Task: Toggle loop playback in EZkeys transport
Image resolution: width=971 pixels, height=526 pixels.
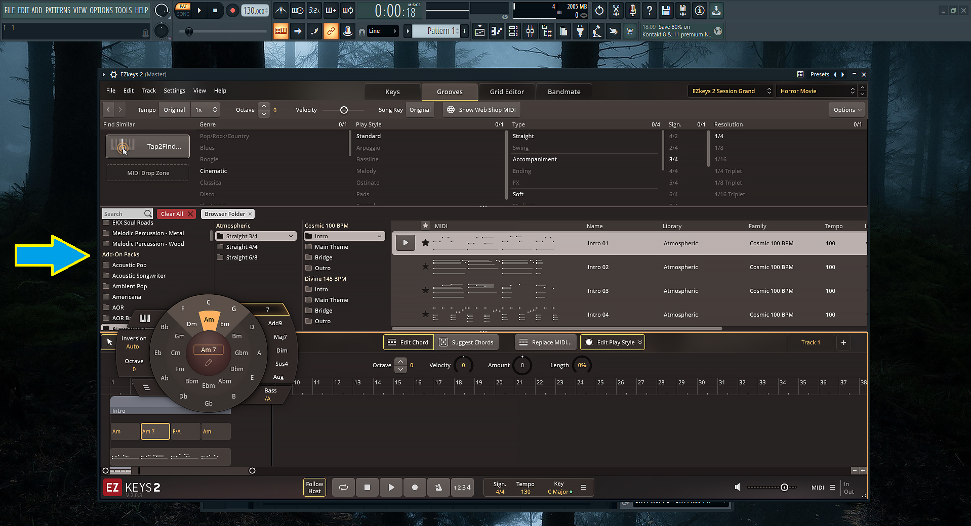Action: [x=344, y=488]
